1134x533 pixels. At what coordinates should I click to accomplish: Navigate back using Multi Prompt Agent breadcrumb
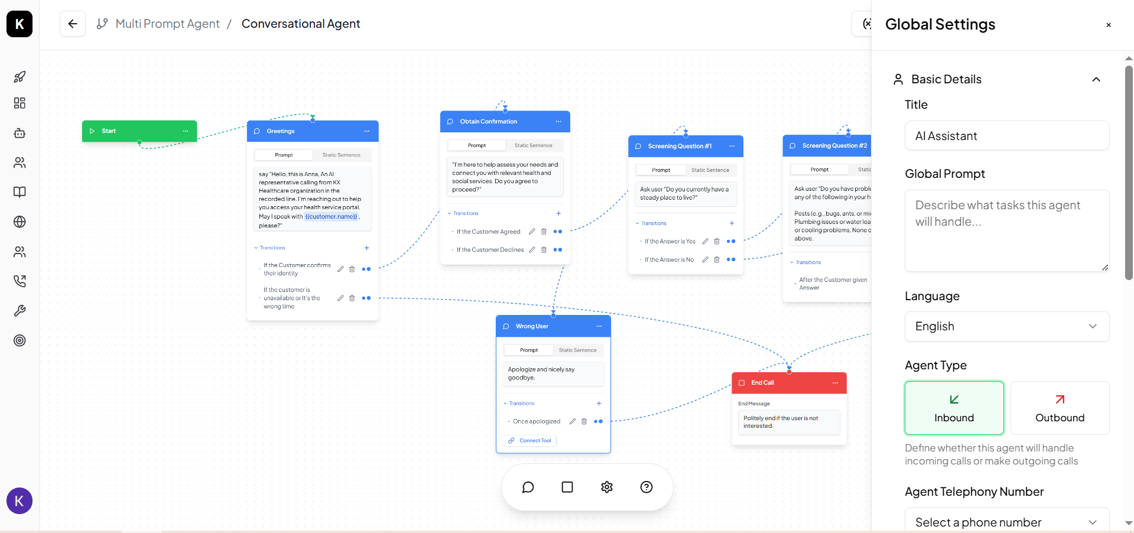click(167, 24)
